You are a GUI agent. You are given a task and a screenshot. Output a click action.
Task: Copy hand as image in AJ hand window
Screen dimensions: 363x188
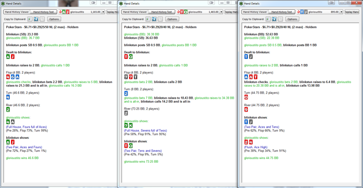tap(30, 19)
